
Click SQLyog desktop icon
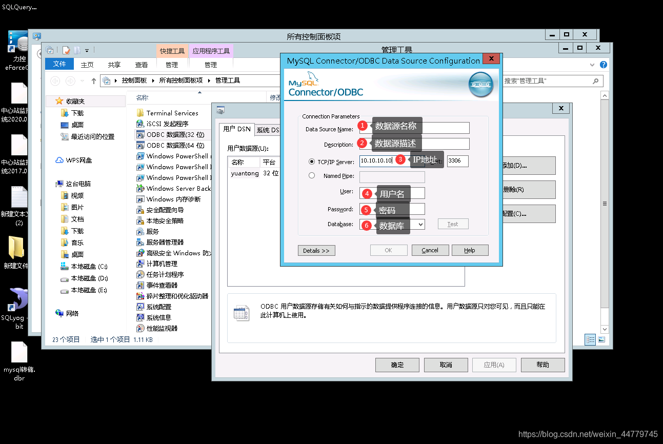18,300
